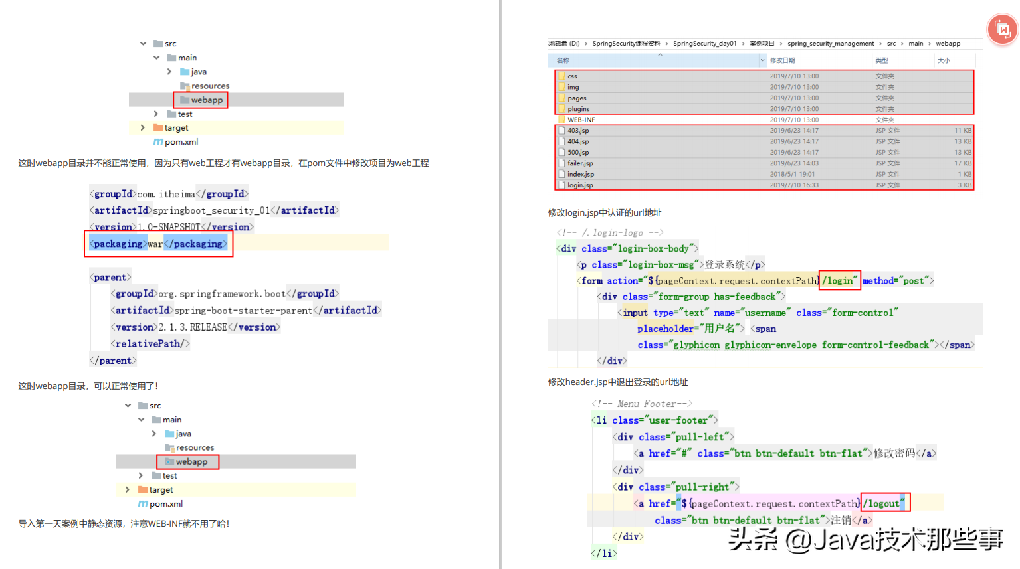The width and height of the screenshot is (1020, 569).
Task: Click the java folder icon in upper tree
Action: [185, 72]
